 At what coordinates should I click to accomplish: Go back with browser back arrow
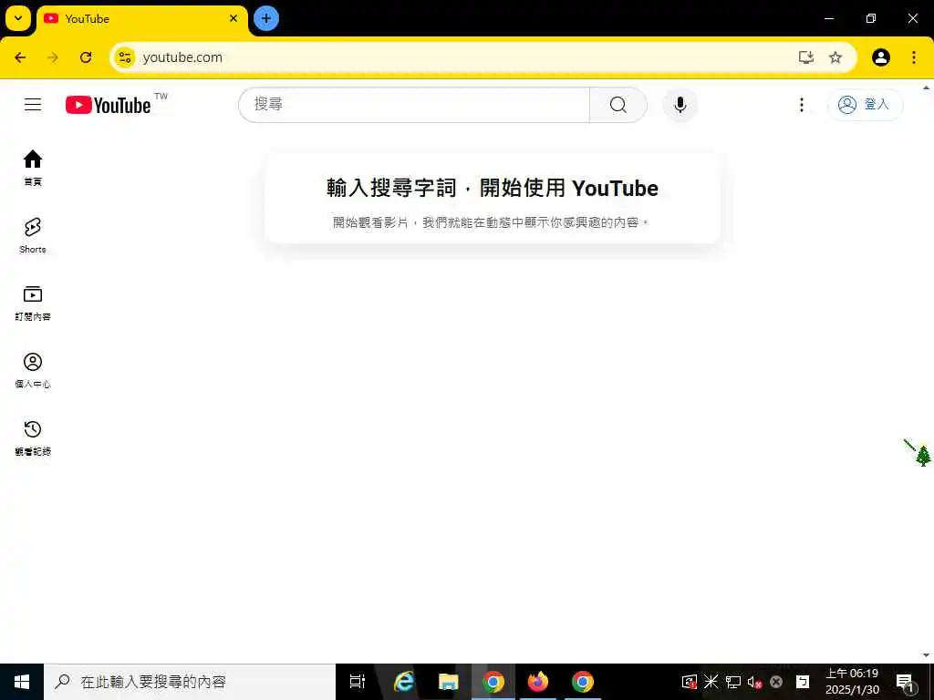(20, 57)
